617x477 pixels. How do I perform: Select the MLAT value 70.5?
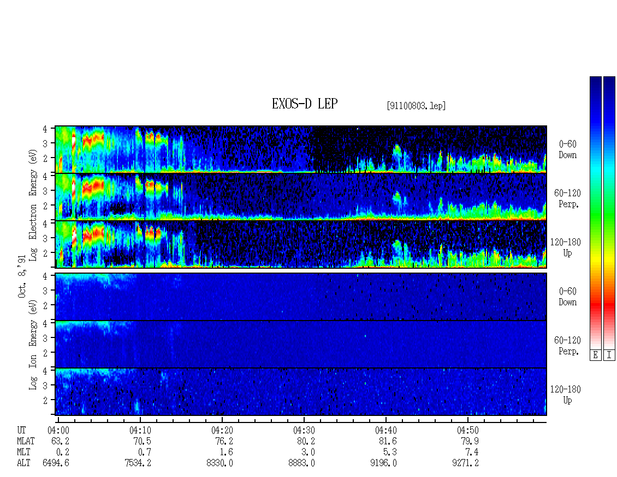click(x=142, y=441)
